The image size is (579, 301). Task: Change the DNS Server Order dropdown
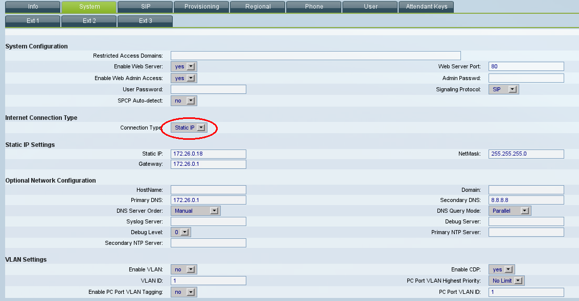pyautogui.click(x=196, y=211)
